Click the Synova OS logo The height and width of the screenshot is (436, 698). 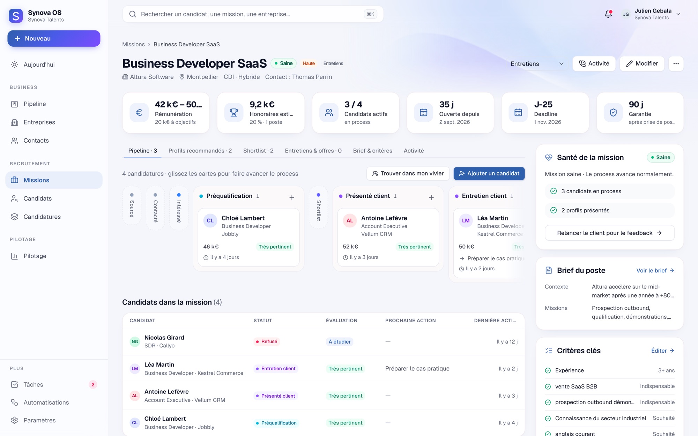16,16
